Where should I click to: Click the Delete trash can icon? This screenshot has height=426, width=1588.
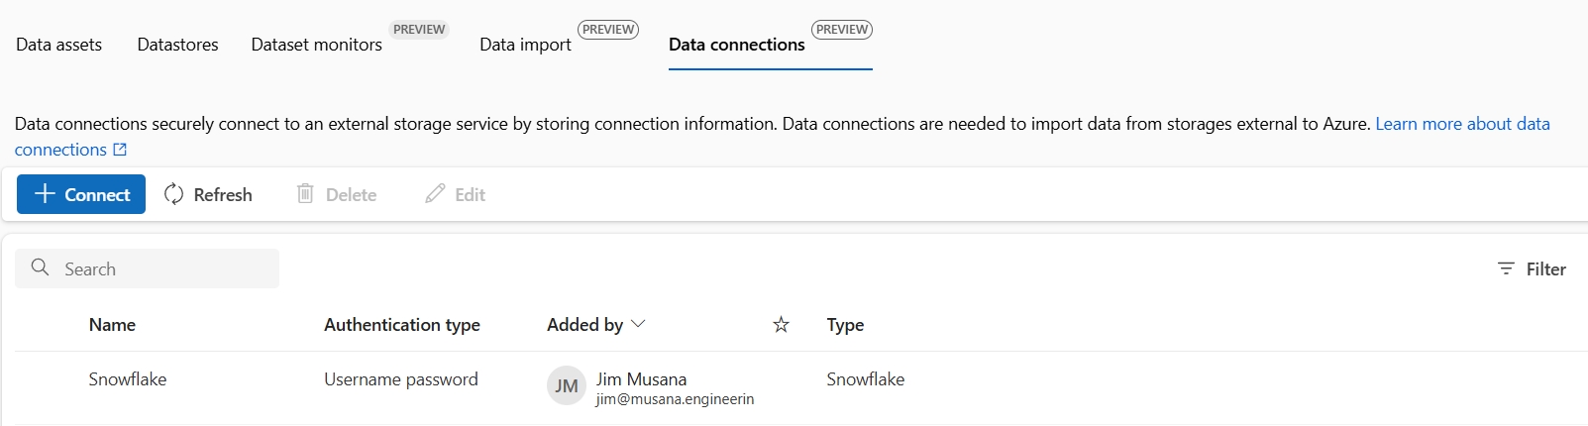coord(305,193)
